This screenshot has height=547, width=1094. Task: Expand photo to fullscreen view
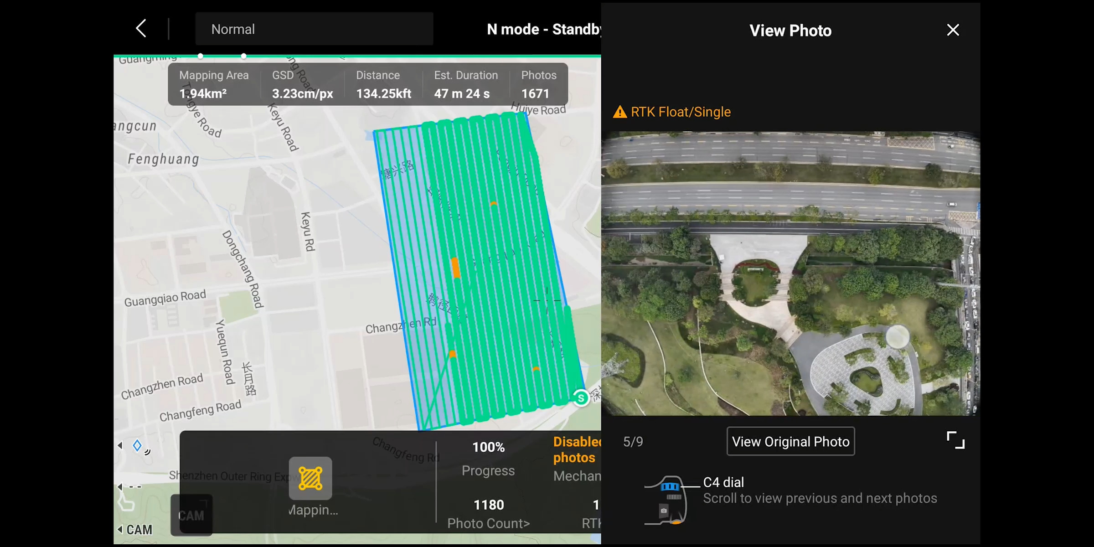click(955, 440)
